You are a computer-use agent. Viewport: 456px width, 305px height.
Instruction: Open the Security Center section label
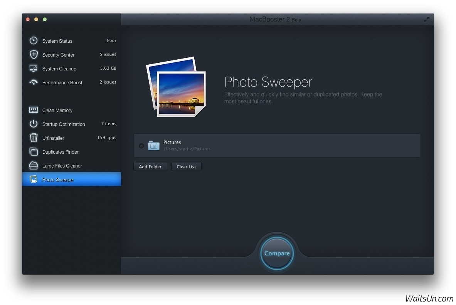(58, 55)
